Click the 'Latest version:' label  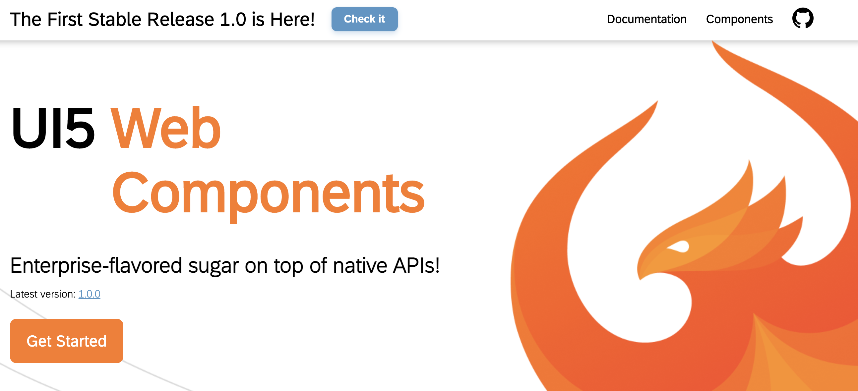tap(43, 294)
